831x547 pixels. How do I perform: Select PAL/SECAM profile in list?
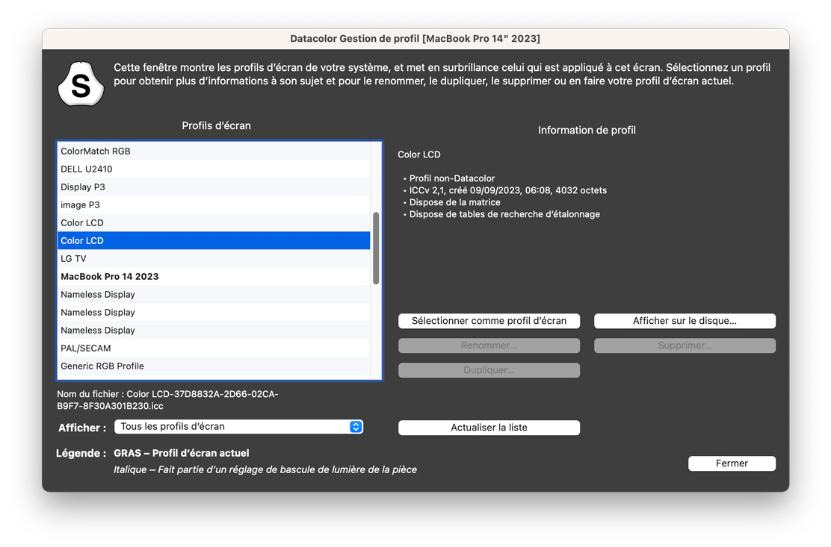[214, 348]
